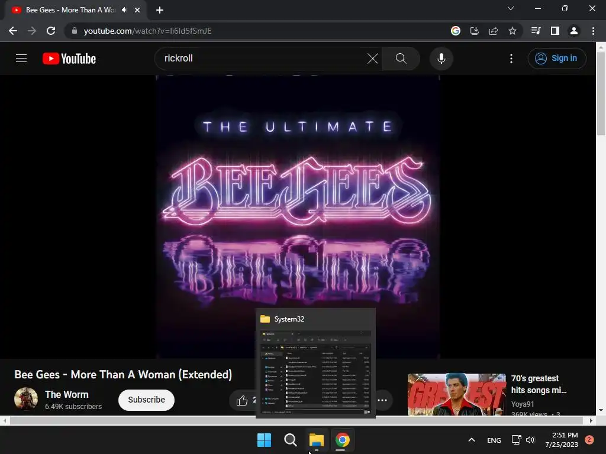Open more actions ellipsis under video
The width and height of the screenshot is (606, 454).
[x=382, y=400]
